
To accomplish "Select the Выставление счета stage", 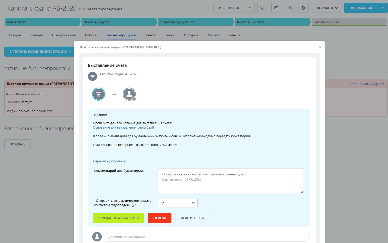I will pos(273,22).
